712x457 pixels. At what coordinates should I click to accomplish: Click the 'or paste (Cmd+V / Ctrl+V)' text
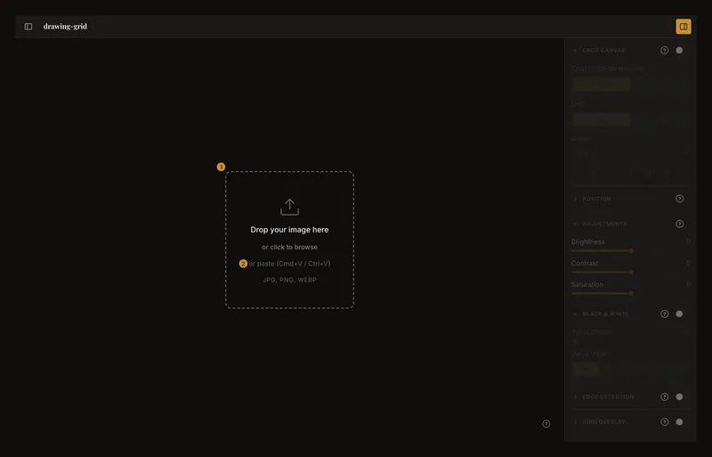coord(289,264)
